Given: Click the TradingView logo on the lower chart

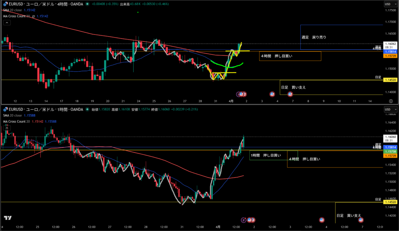Looking at the screenshot, I should coord(7,218).
